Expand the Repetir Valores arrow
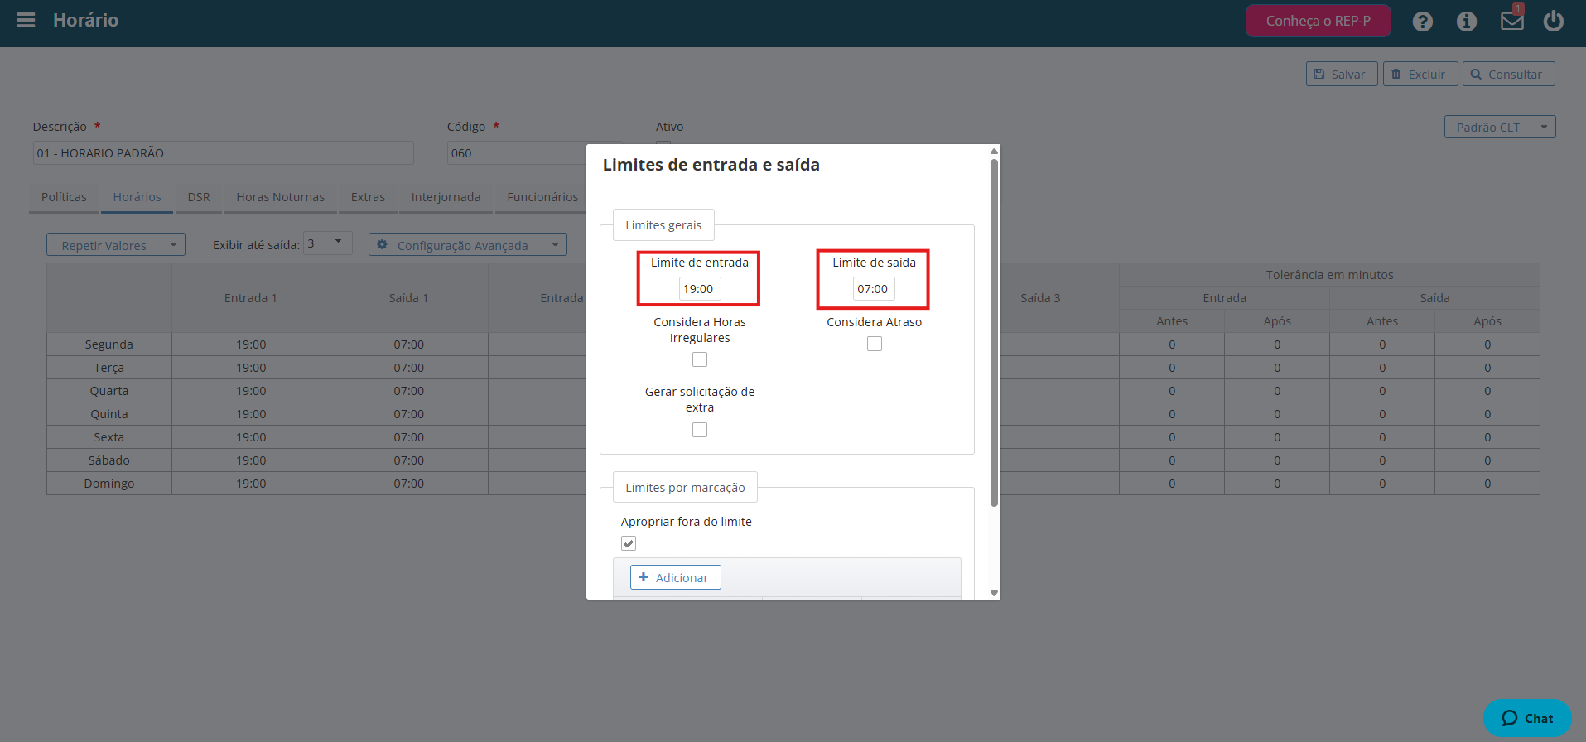This screenshot has height=742, width=1586. click(x=173, y=245)
